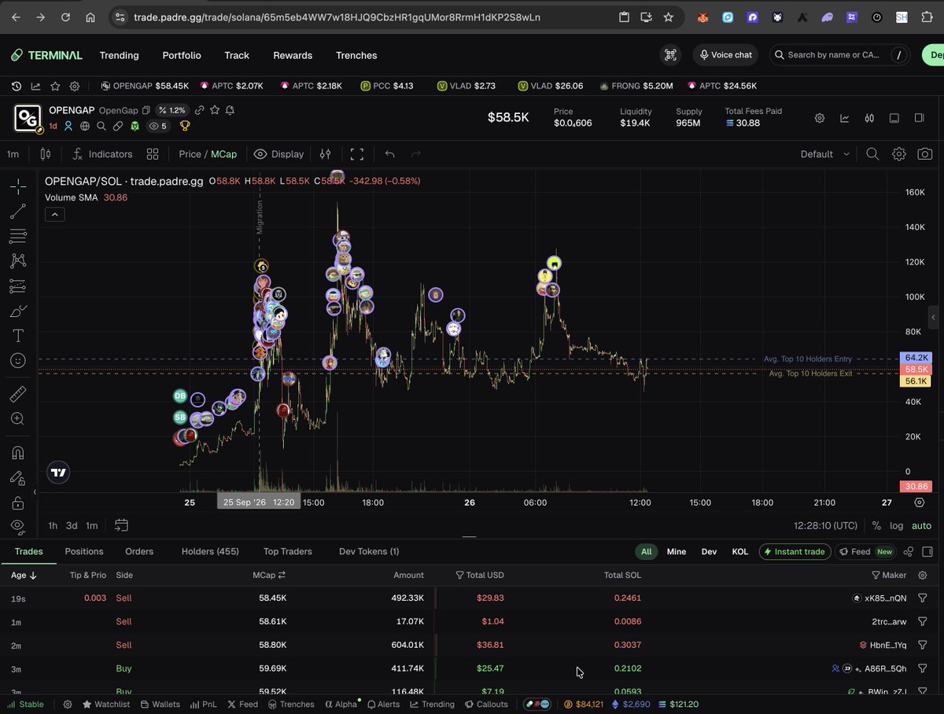Open chart settings gear near camera
This screenshot has width=944, height=714.
(x=899, y=154)
